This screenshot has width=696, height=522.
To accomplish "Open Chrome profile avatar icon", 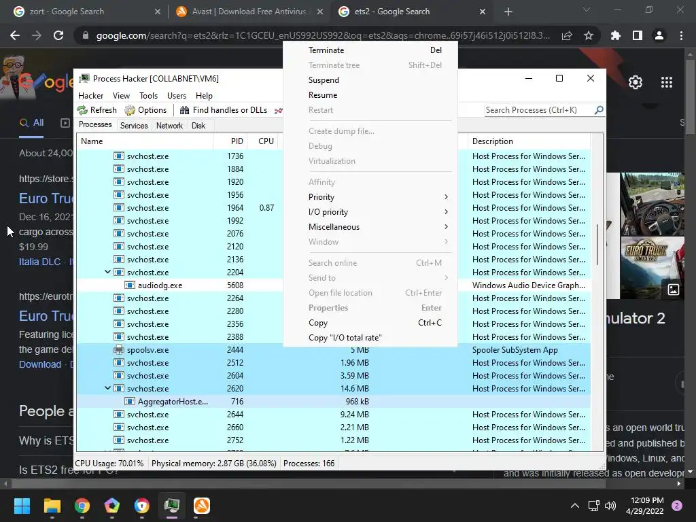I will click(x=659, y=35).
